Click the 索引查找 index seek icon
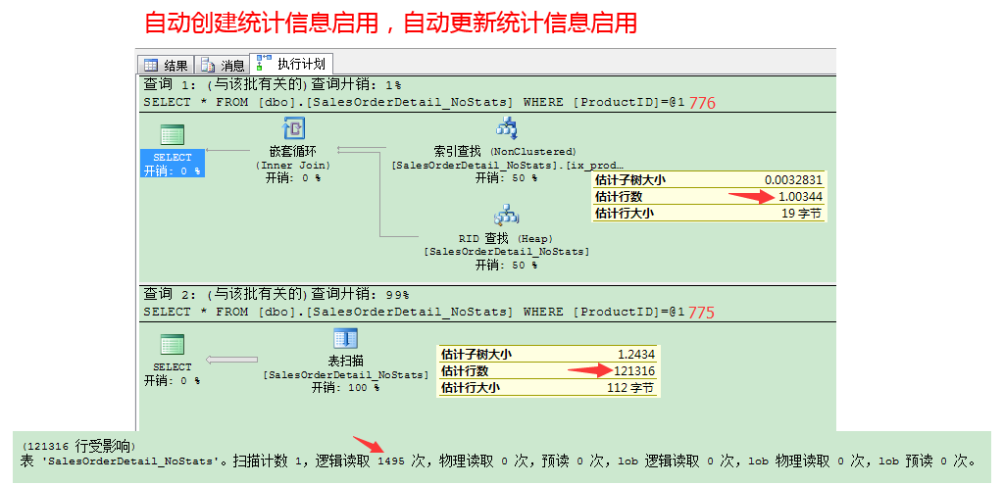The width and height of the screenshot is (1003, 485). [x=507, y=128]
